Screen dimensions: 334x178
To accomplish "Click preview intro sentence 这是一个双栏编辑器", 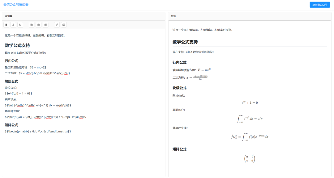I will (x=203, y=30).
